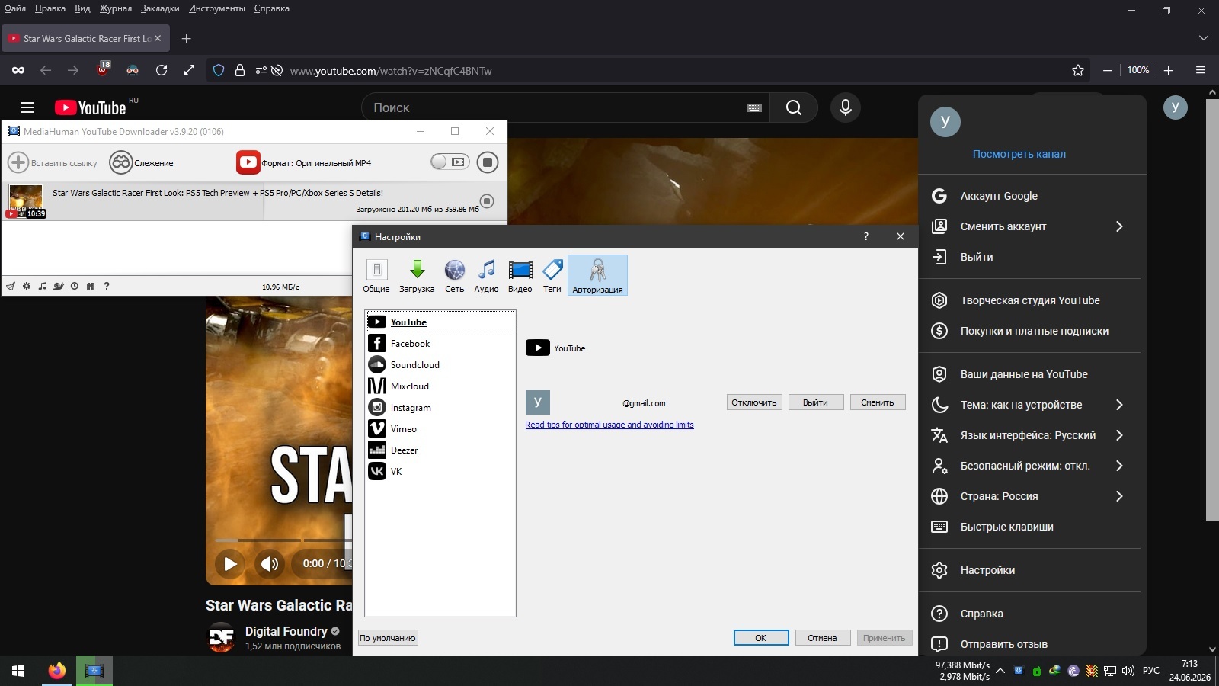Image resolution: width=1219 pixels, height=686 pixels.
Task: Open Правка menu in browser
Action: (50, 8)
